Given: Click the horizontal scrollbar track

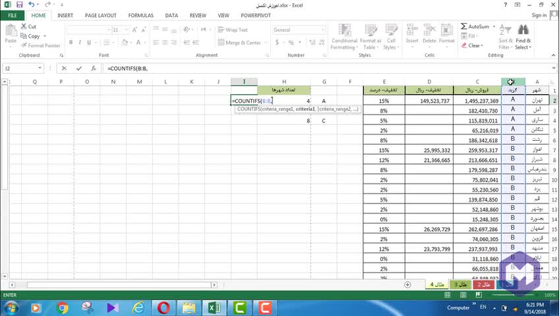Looking at the screenshot, I should (x=119, y=284).
